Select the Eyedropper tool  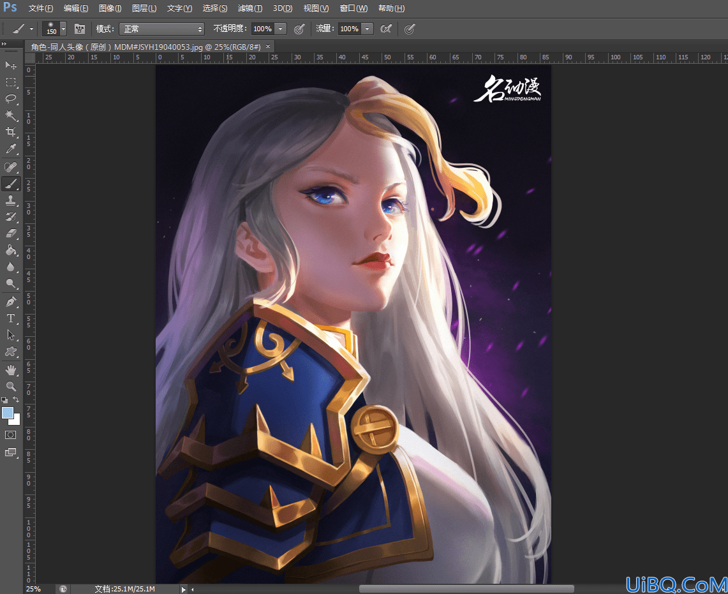coord(11,149)
